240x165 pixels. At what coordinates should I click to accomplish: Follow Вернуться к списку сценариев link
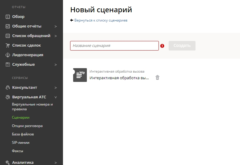pyautogui.click(x=101, y=20)
